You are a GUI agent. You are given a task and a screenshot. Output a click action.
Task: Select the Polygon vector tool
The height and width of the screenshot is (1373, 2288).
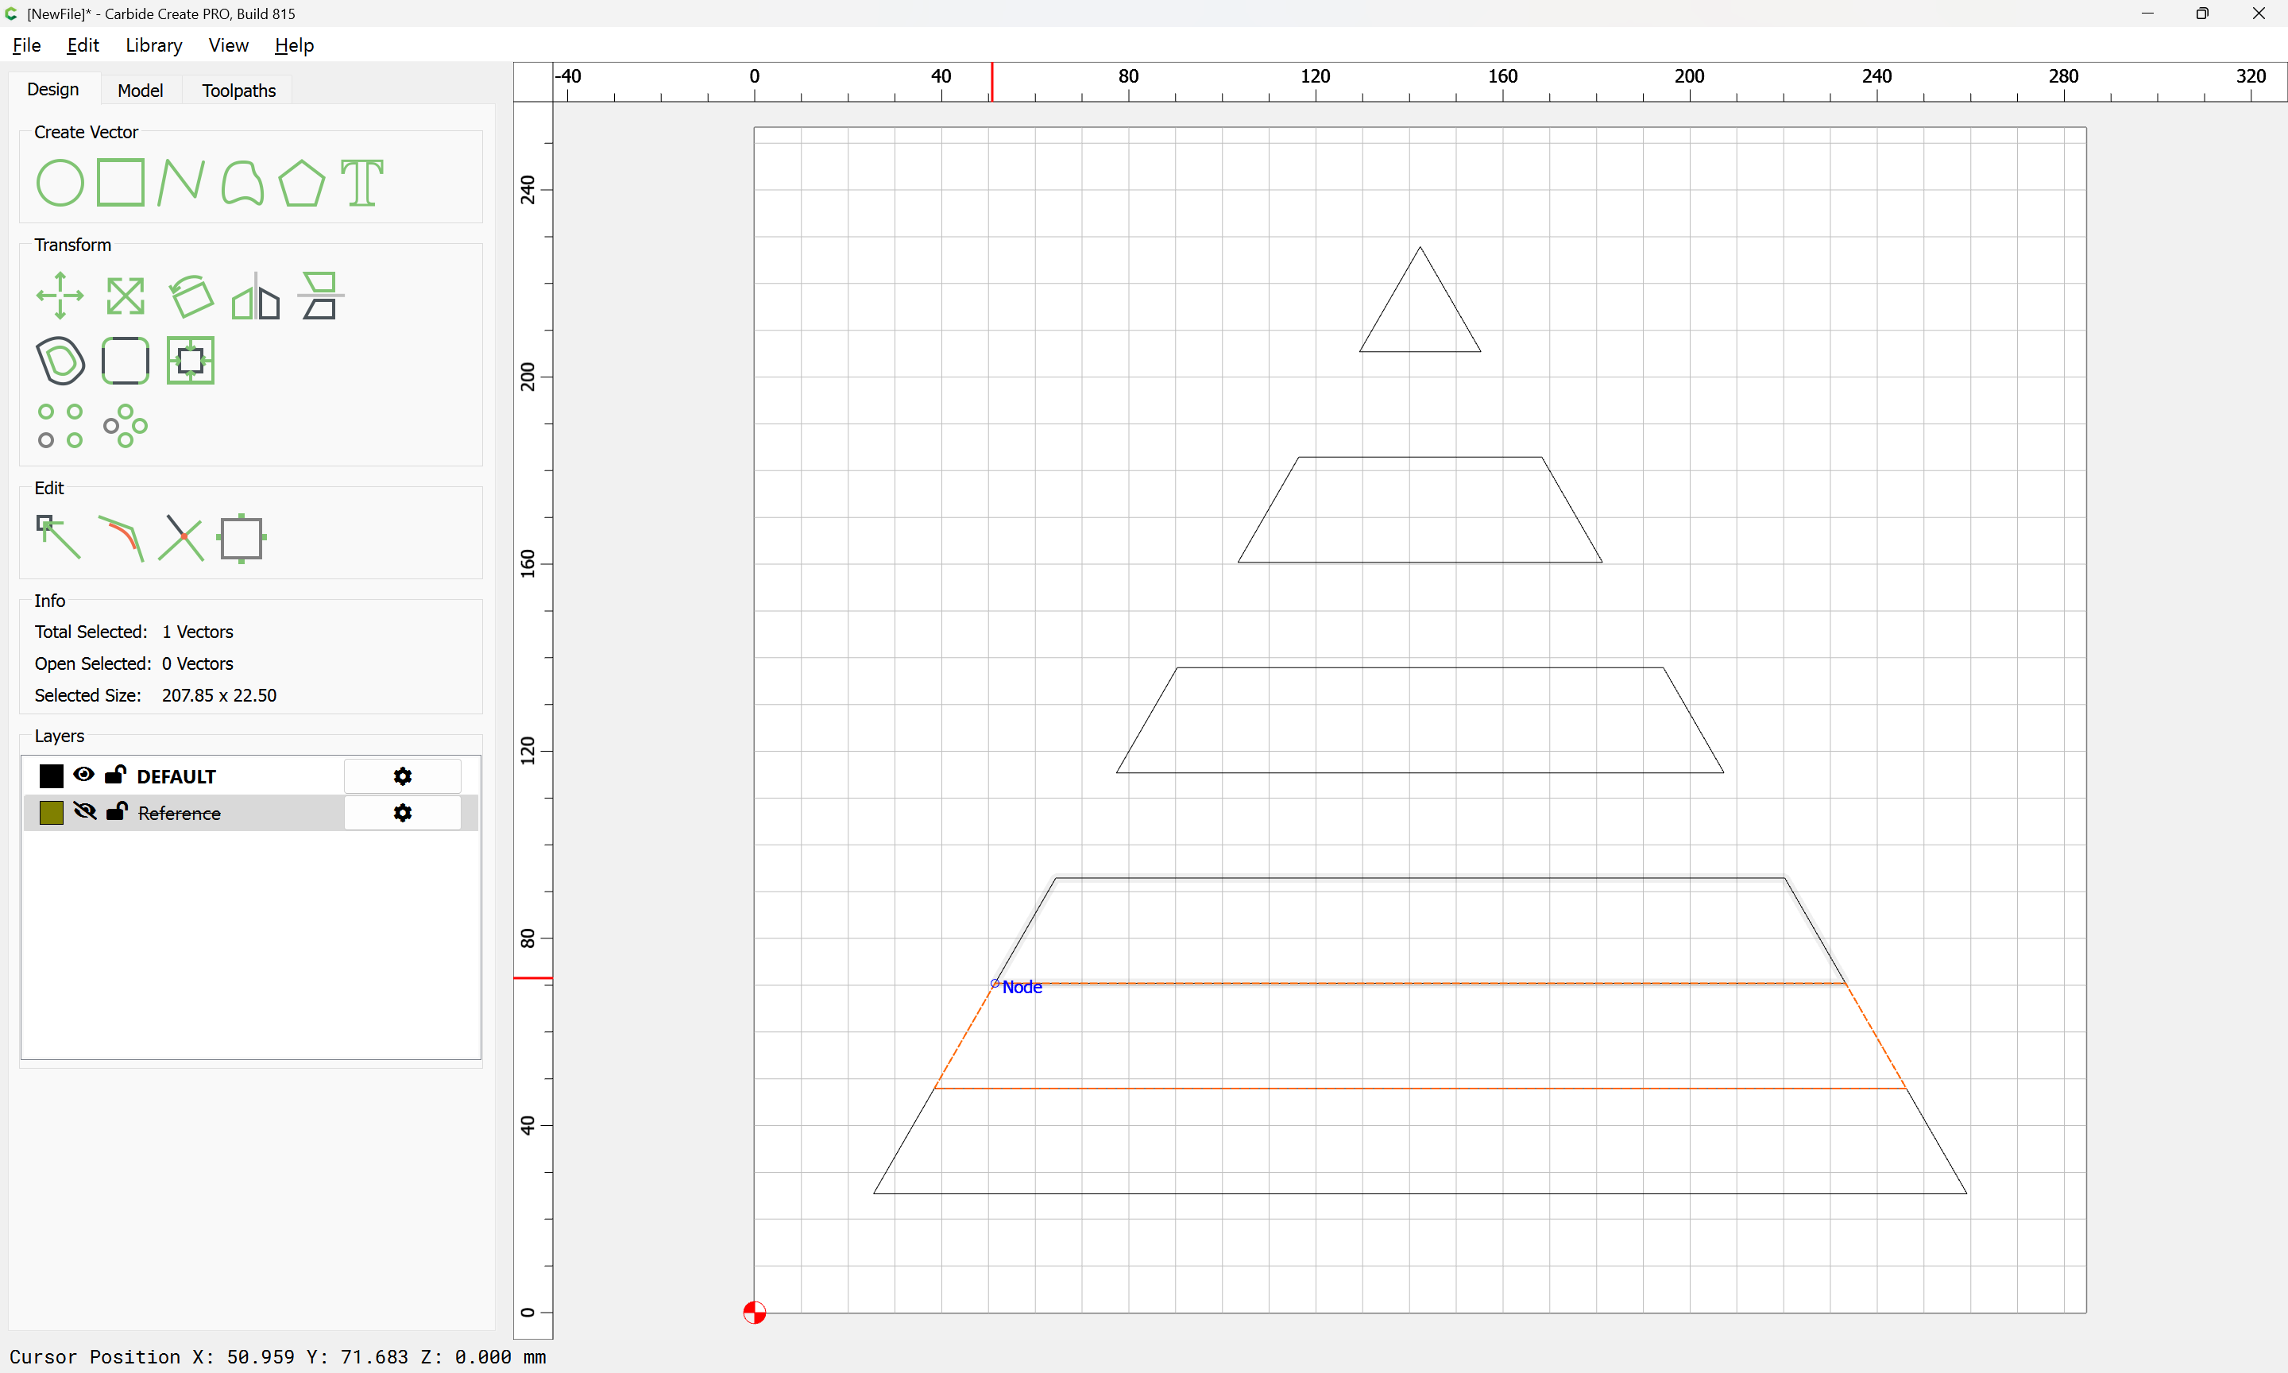pyautogui.click(x=301, y=182)
